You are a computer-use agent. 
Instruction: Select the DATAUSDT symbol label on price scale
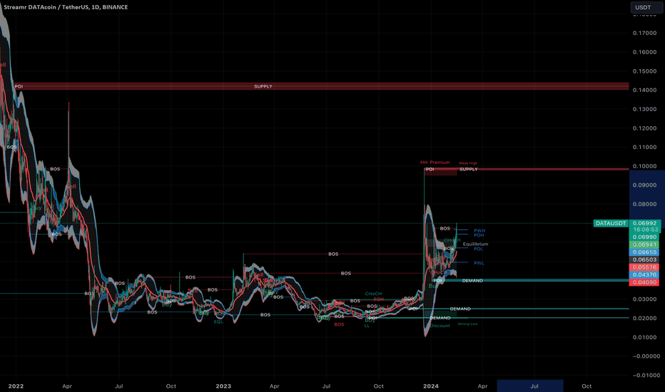[x=610, y=223]
